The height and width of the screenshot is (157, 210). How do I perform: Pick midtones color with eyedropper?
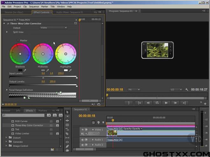pos(47,70)
